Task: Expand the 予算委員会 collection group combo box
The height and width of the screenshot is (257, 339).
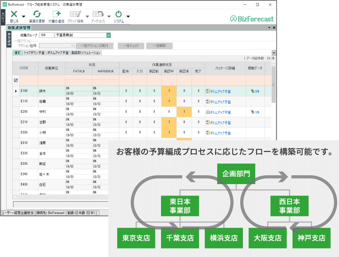Action: [109, 35]
